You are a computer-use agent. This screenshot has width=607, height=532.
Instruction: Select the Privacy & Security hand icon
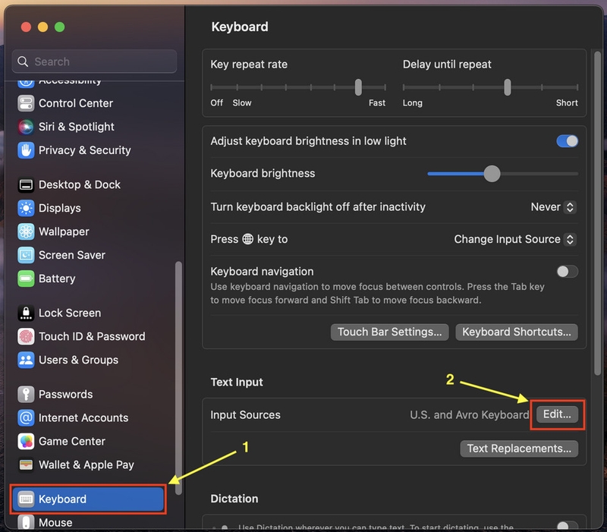[27, 150]
